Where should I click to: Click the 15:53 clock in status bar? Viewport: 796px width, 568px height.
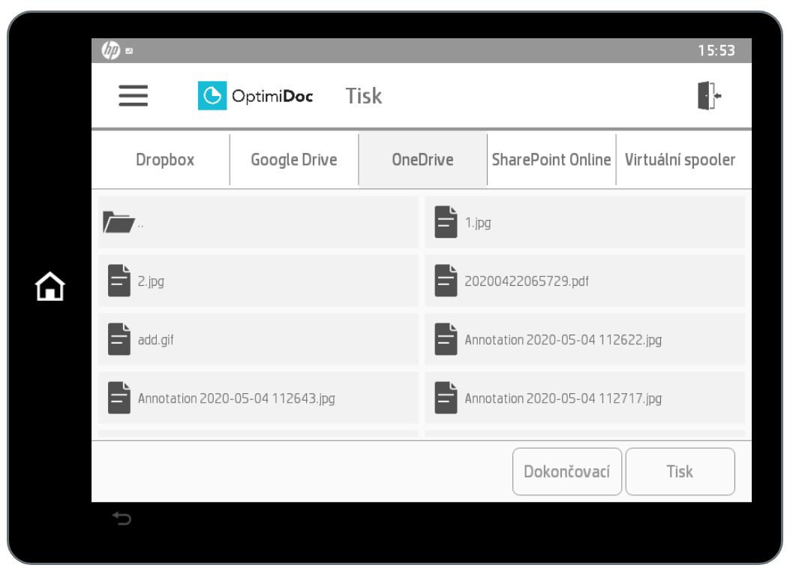[716, 51]
